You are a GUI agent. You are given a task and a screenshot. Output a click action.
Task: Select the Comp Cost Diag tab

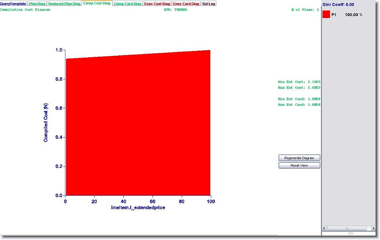[97, 3]
